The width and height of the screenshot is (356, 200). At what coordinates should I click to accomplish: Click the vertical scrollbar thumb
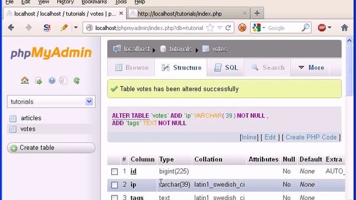coord(349,71)
